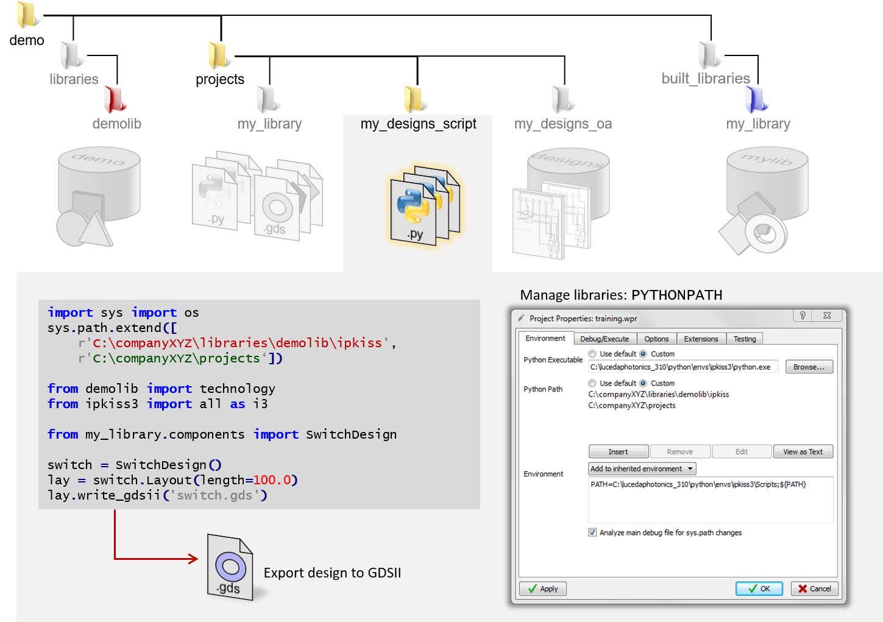Click the red demolib folder icon
The height and width of the screenshot is (622, 883).
[x=116, y=99]
